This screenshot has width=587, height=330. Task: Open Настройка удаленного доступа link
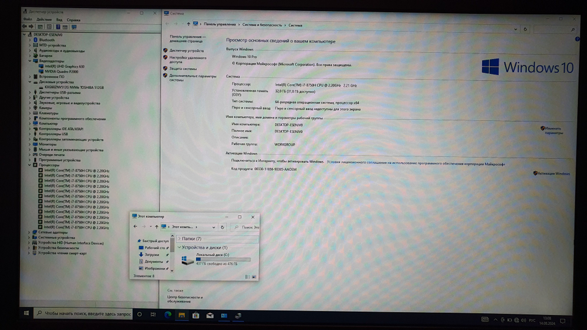188,60
